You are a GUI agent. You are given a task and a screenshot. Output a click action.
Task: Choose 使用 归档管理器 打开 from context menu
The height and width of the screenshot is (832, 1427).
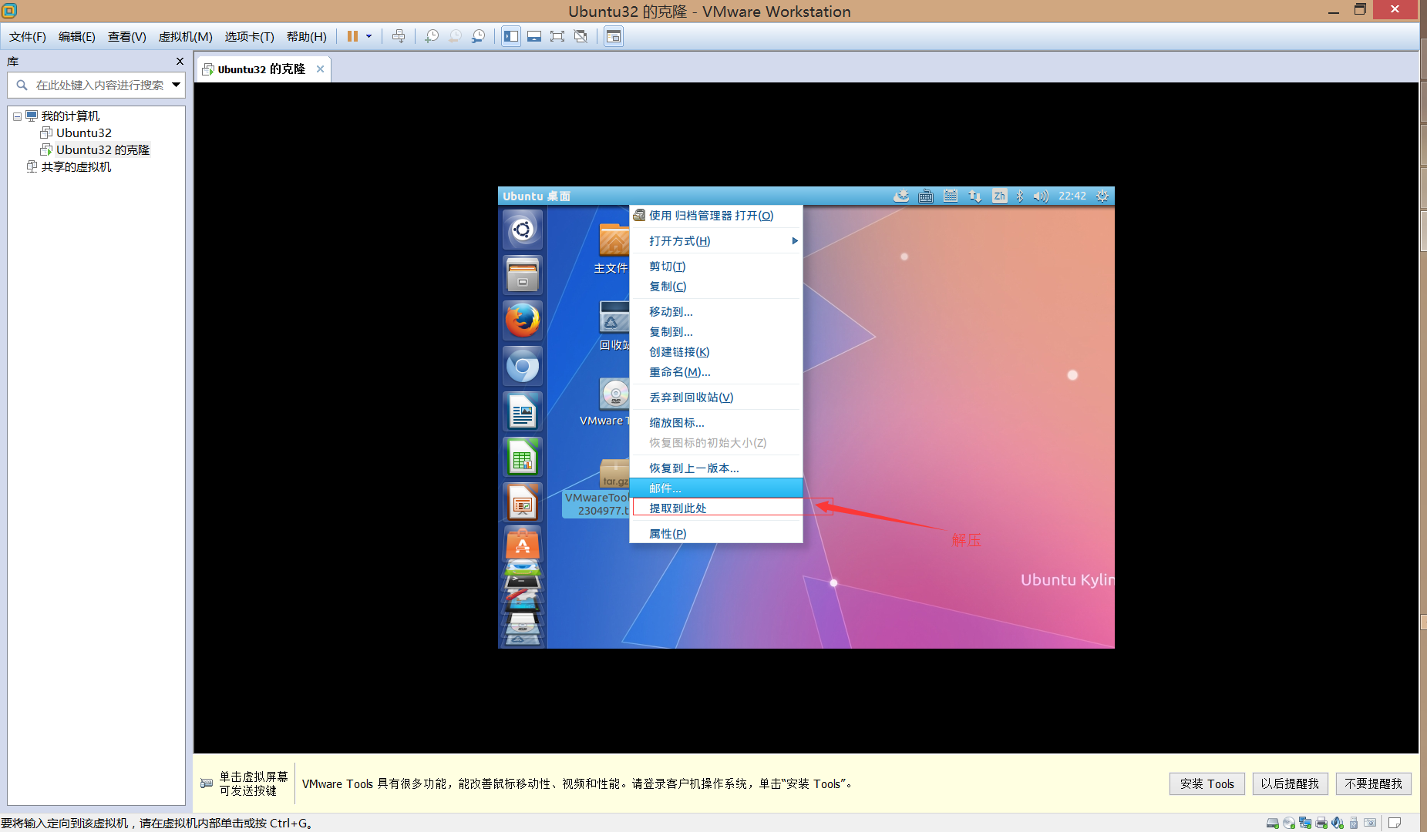tap(715, 216)
